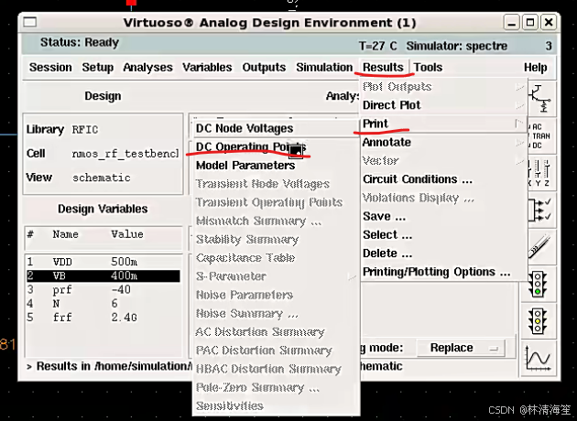Open the Outputs menu
The image size is (577, 421).
point(264,68)
